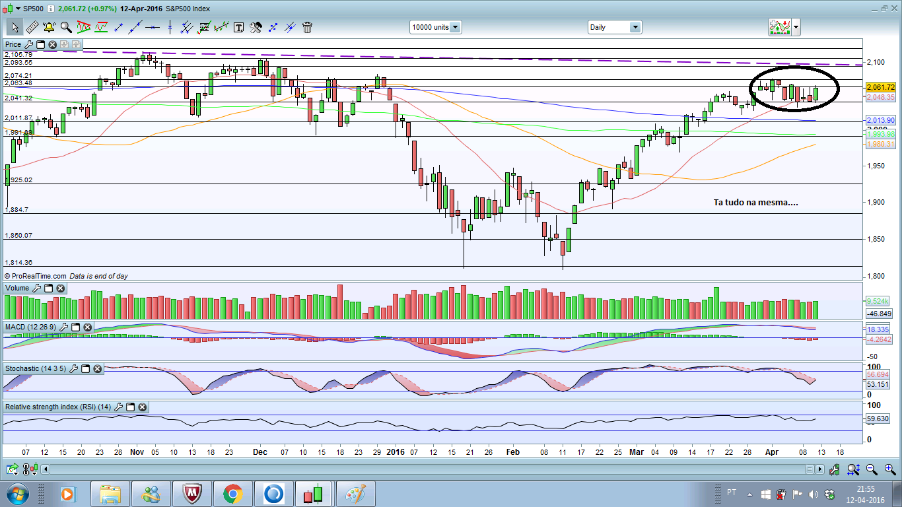Maximize the RSI indicator panel
Screen dimensions: 902x507
130,407
